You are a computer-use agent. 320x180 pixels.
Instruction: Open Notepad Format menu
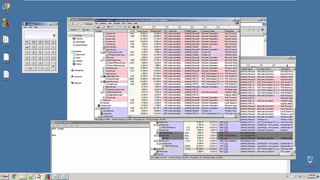pos(65,126)
